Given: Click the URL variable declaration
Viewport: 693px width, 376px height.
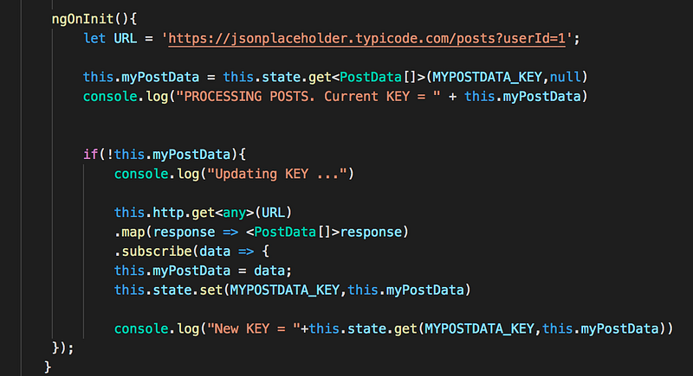Looking at the screenshot, I should click(125, 38).
